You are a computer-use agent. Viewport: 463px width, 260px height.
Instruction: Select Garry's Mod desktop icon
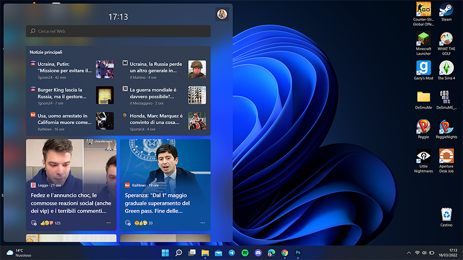pos(423,68)
